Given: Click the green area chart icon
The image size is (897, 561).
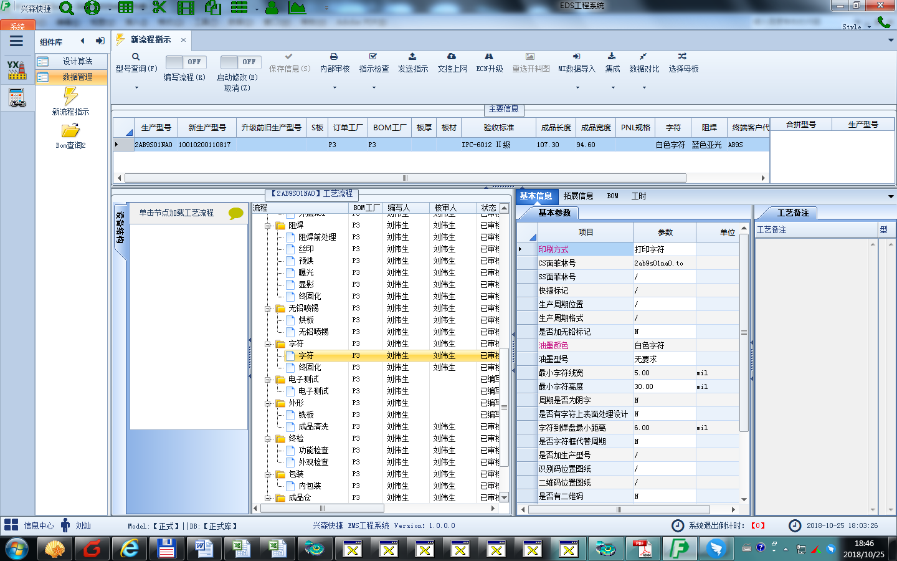Looking at the screenshot, I should pos(297,7).
